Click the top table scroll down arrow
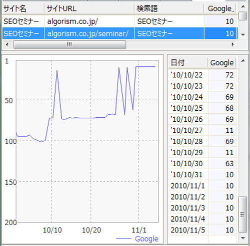Image resolution: width=250 pixels, height=246 pixels. click(243, 35)
